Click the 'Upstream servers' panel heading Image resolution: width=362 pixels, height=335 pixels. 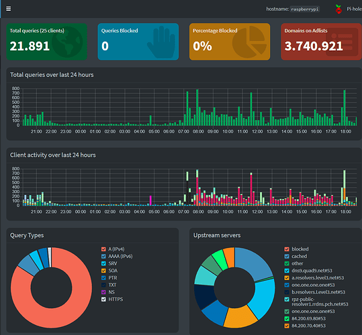(217, 235)
